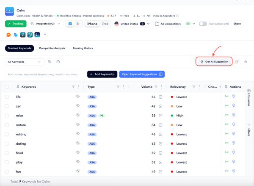The image size is (254, 186).
Task: Check the box for keyword dating
Action: click(7, 144)
